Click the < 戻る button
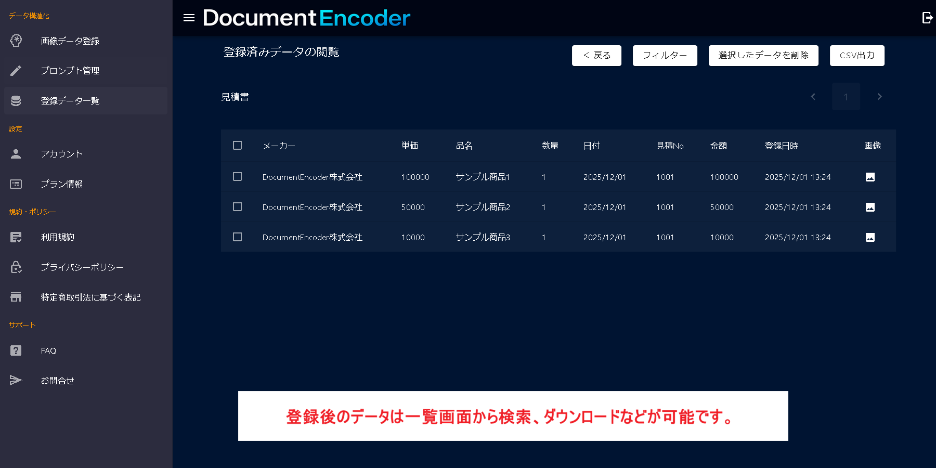Image resolution: width=936 pixels, height=468 pixels. click(596, 56)
